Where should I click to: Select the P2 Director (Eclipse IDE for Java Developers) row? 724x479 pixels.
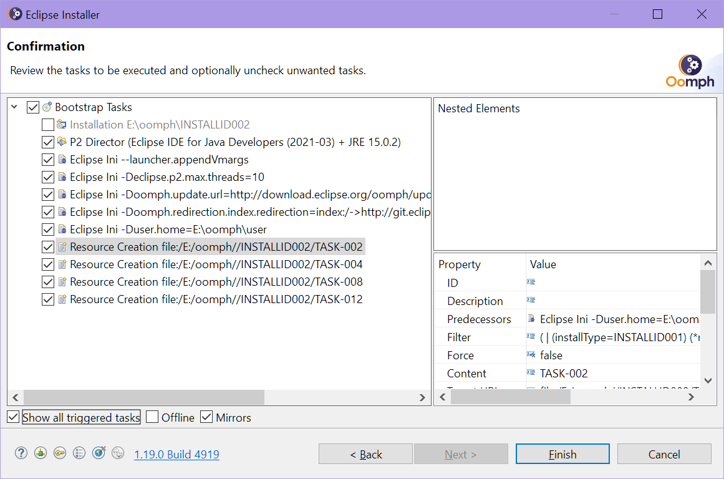pyautogui.click(x=236, y=142)
